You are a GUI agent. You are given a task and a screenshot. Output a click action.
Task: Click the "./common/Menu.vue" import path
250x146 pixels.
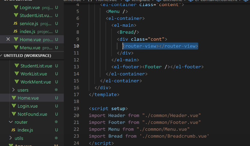click(x=163, y=129)
